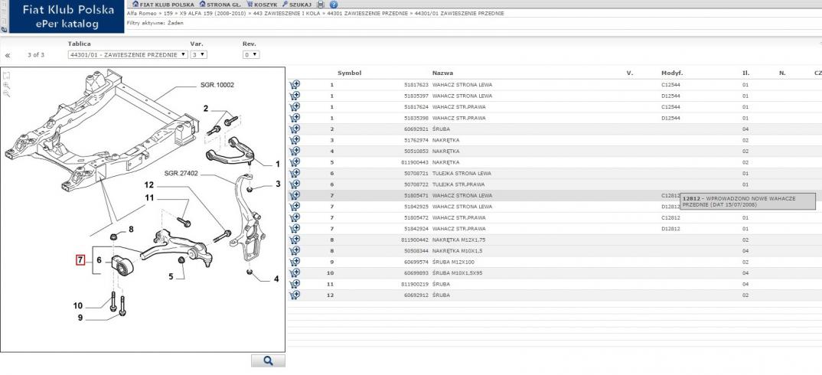Viewport: 822px width, 375px height.
Task: Select callout 10 in the diagram
Action: click(77, 306)
